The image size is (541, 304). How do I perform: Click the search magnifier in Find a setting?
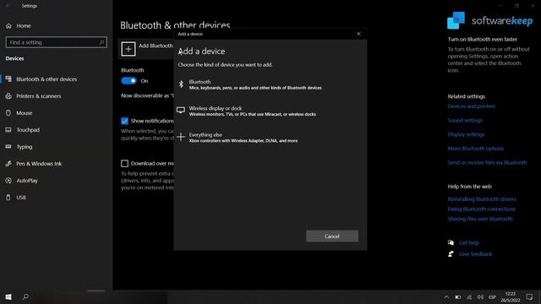point(101,42)
